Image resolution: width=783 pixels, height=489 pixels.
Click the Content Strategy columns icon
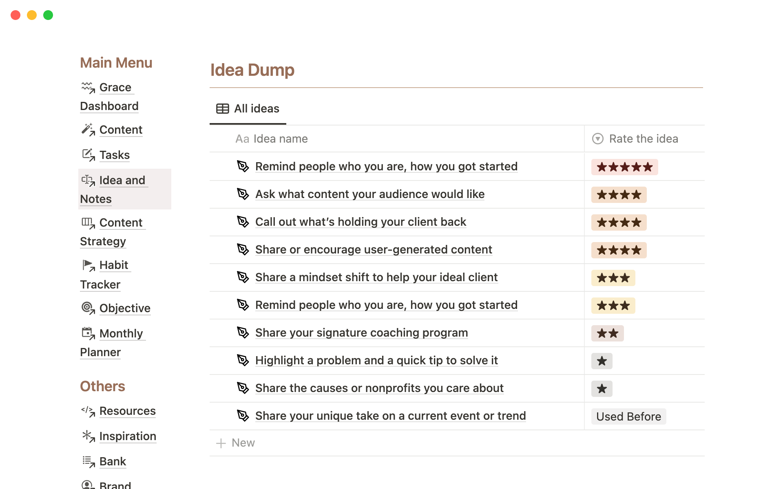[x=88, y=222]
